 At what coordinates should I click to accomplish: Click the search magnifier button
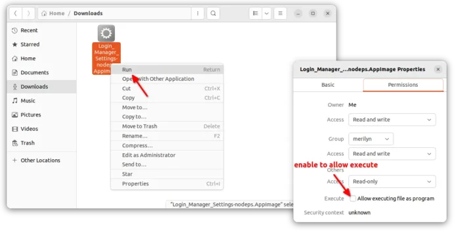(214, 13)
